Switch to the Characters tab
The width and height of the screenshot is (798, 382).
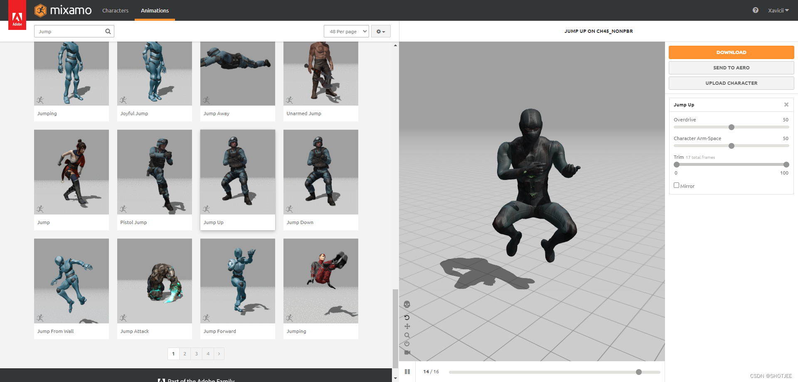pos(115,10)
